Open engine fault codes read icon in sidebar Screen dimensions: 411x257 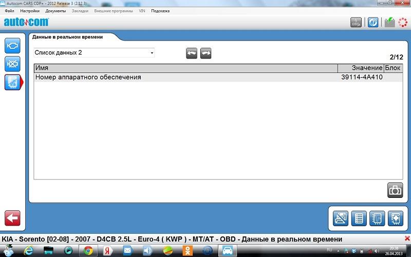point(12,46)
